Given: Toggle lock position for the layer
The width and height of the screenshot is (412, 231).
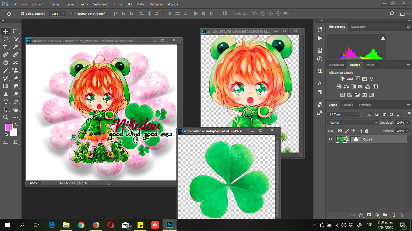Looking at the screenshot, I should click(x=353, y=131).
